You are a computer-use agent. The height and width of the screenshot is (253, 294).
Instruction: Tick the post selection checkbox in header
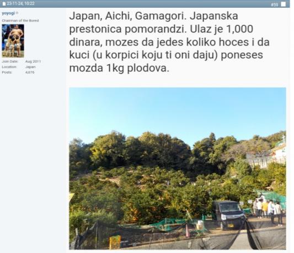[283, 4]
